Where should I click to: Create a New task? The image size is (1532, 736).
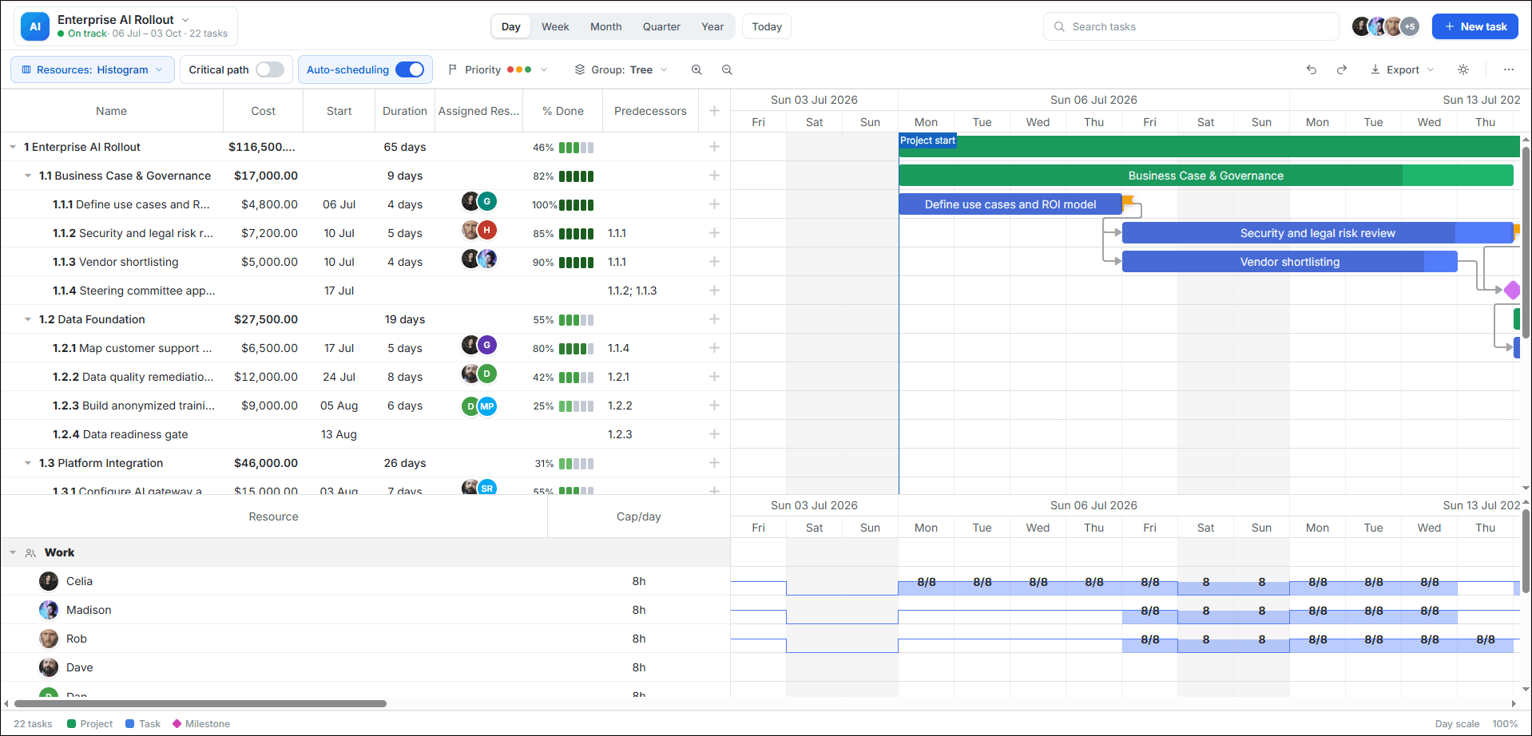coord(1475,26)
